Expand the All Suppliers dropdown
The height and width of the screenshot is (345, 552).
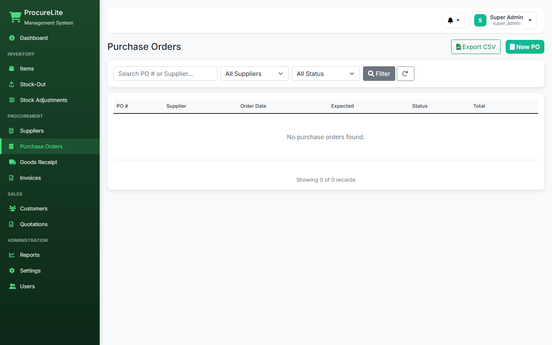click(x=254, y=74)
